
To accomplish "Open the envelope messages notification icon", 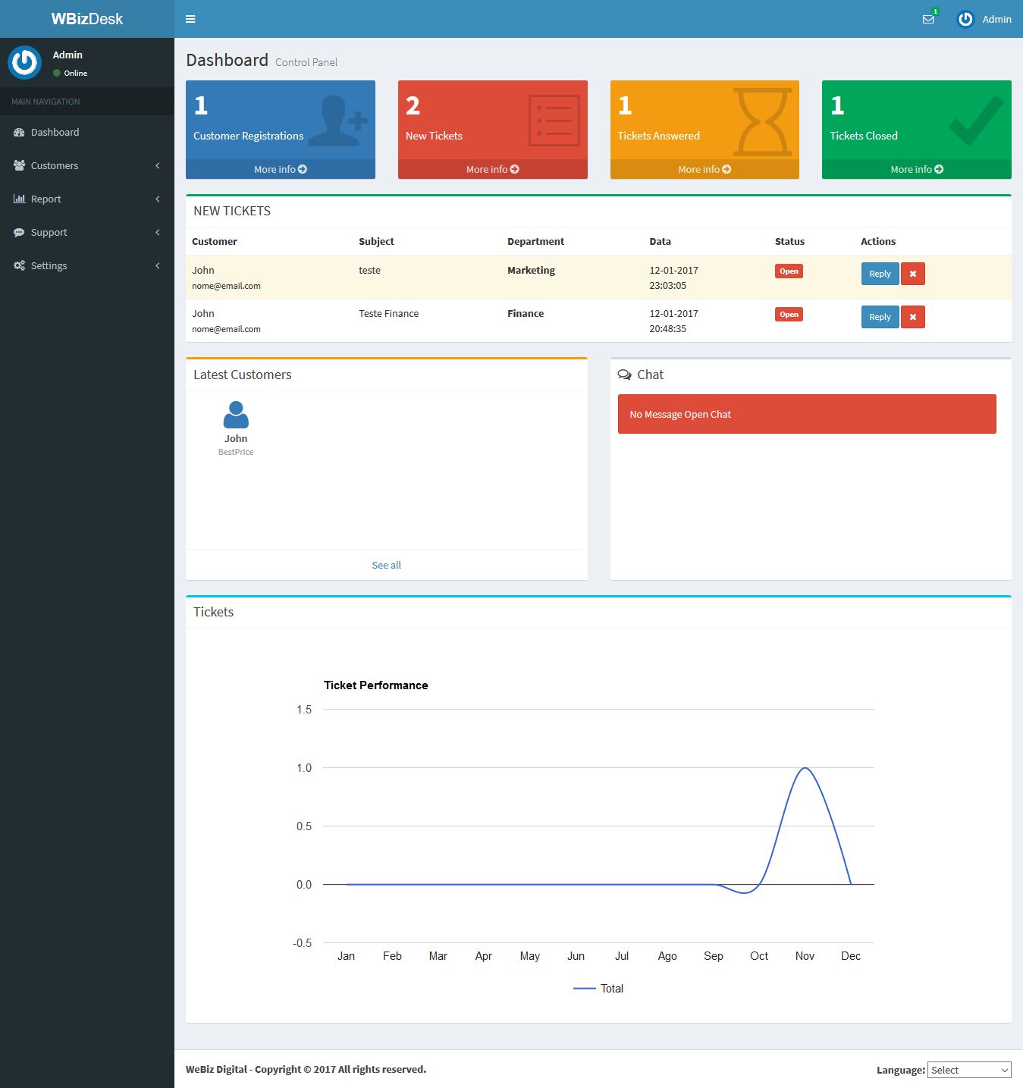I will 928,19.
